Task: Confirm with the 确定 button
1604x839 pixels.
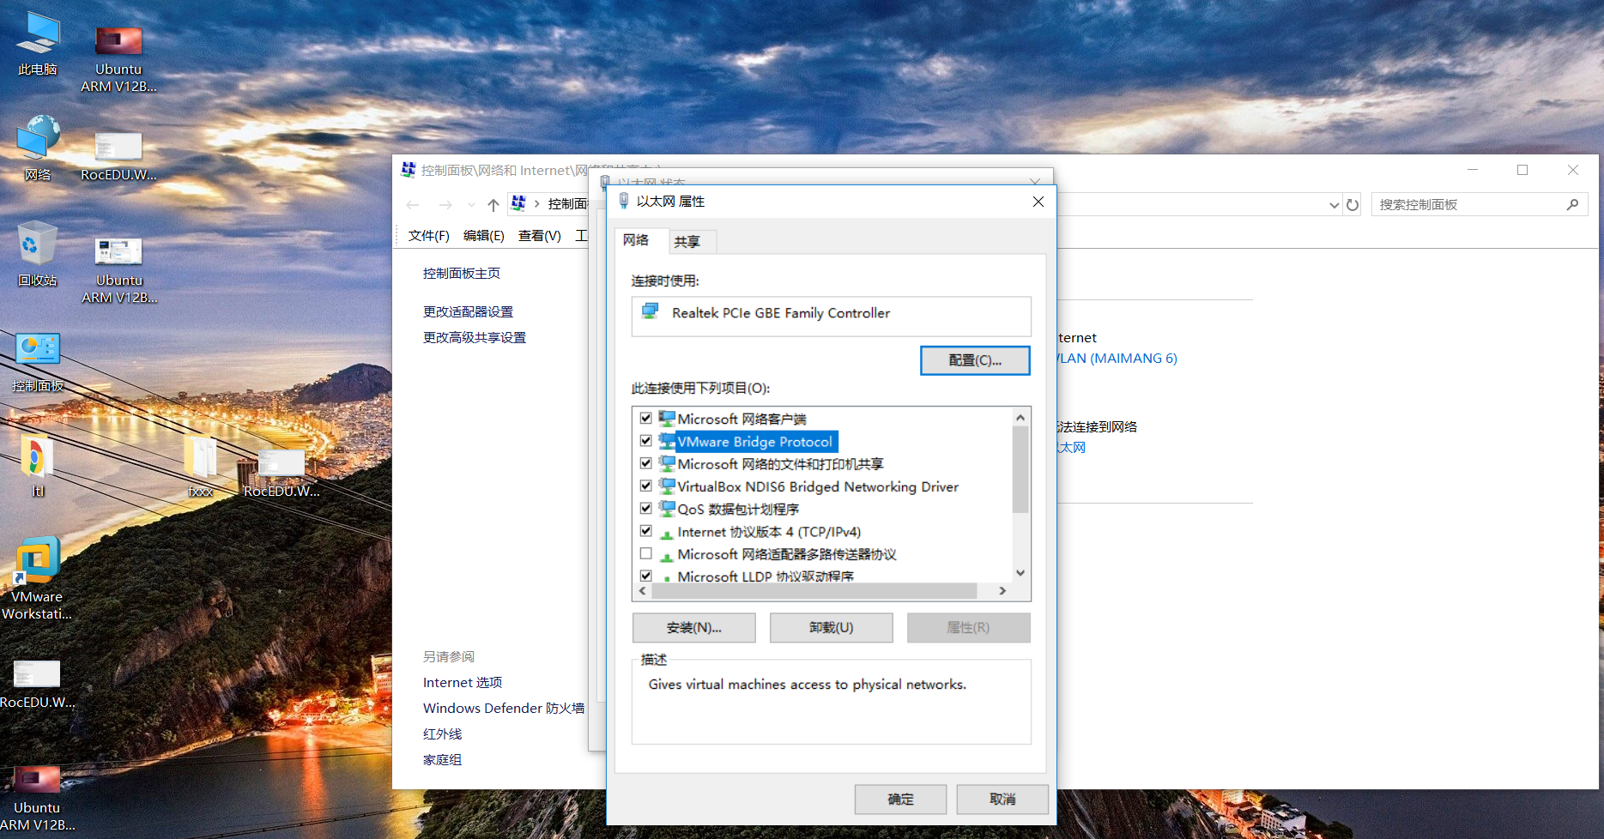Action: [x=900, y=799]
